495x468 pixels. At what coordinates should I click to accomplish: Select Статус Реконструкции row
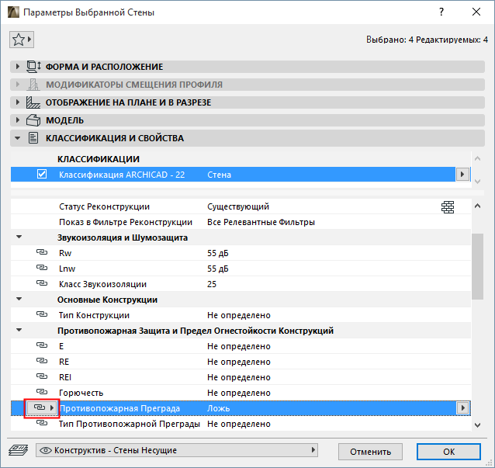pyautogui.click(x=241, y=206)
